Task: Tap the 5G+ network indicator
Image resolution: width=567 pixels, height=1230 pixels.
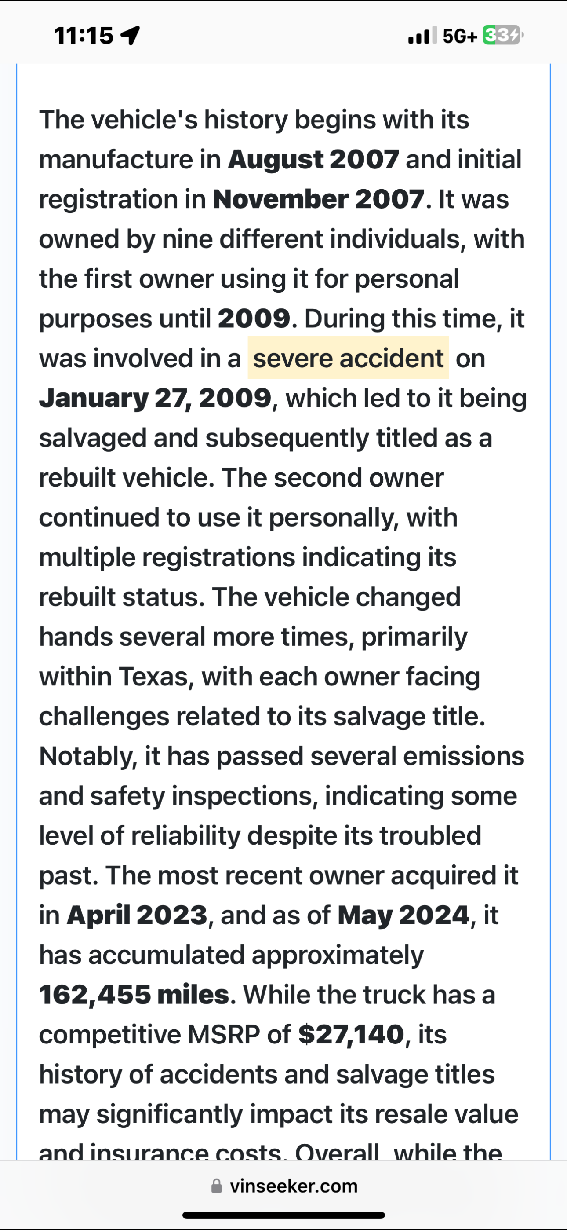Action: pyautogui.click(x=460, y=36)
